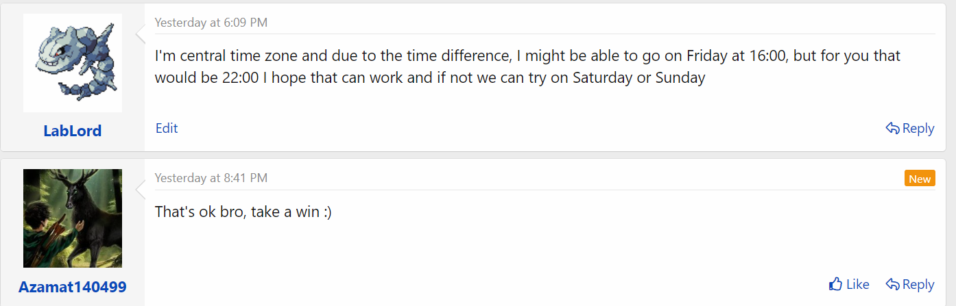Image resolution: width=956 pixels, height=306 pixels.
Task: Click the speech pointer beside Azamat140499's post
Action: pos(141,188)
